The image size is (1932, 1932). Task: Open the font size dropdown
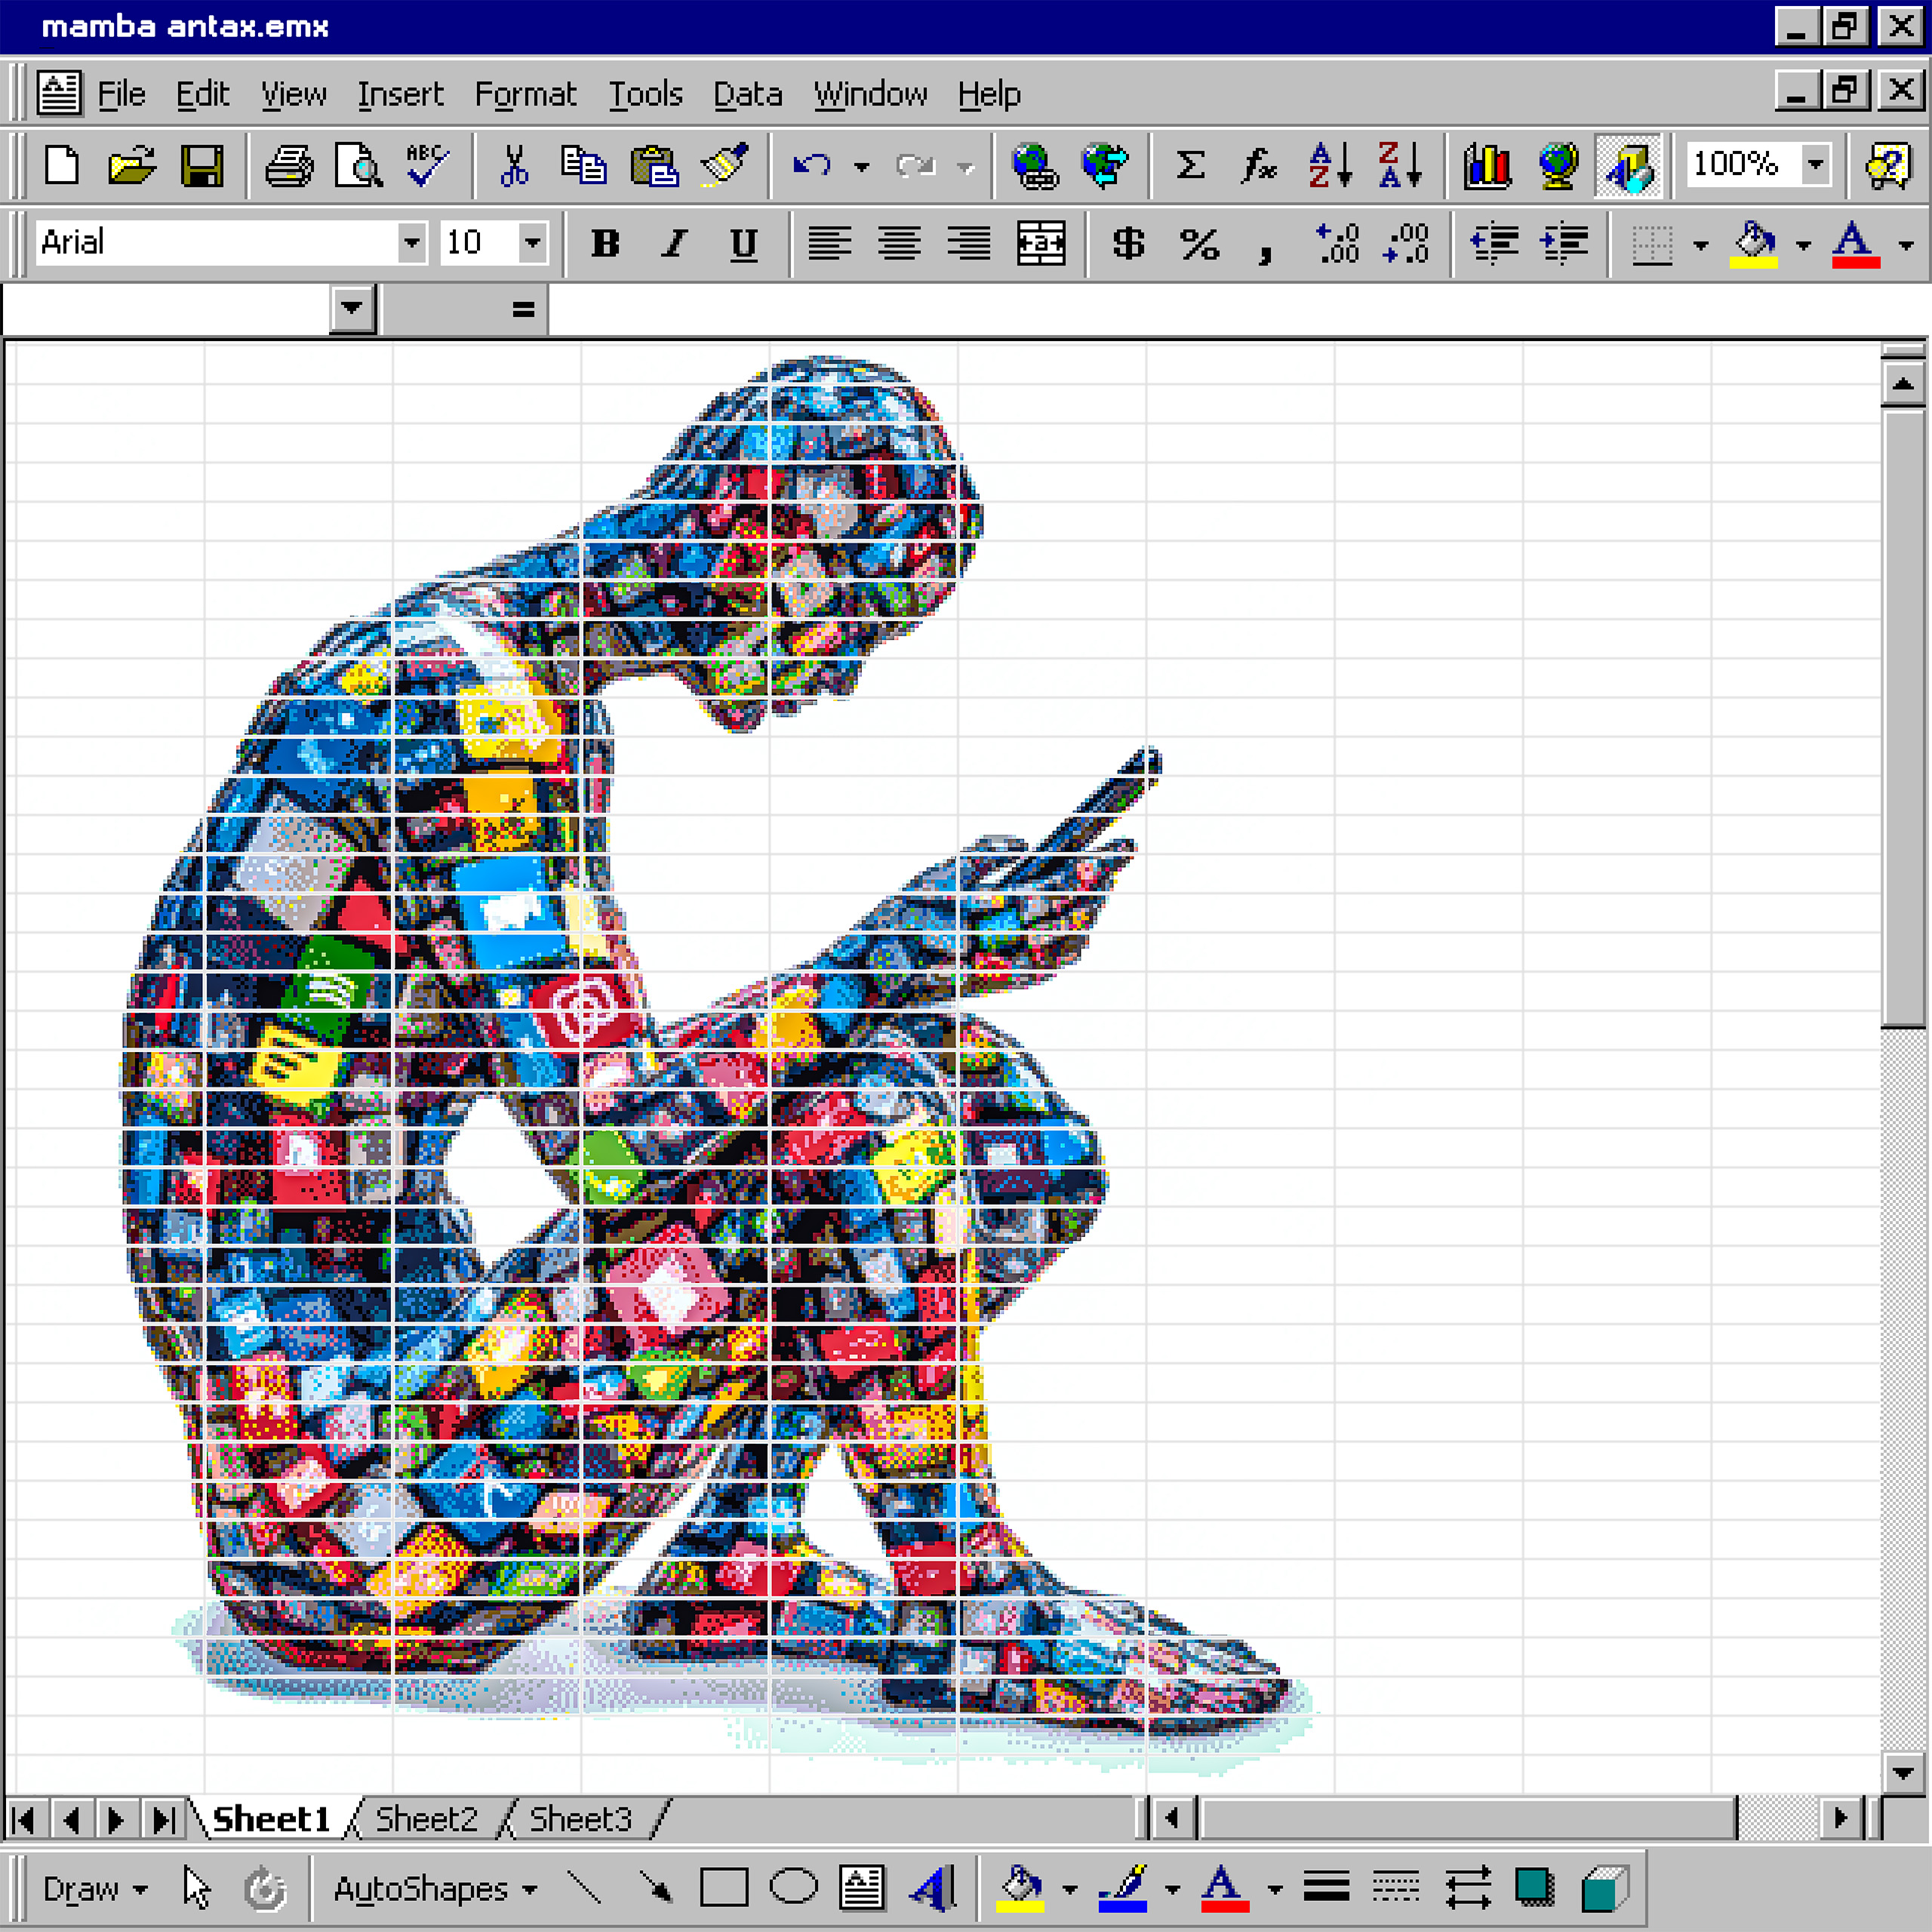coord(533,243)
